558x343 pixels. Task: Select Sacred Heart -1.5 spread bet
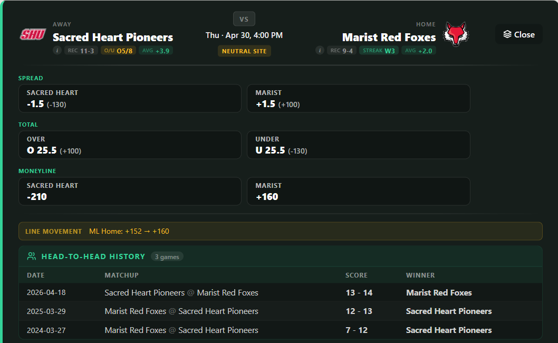coord(130,98)
